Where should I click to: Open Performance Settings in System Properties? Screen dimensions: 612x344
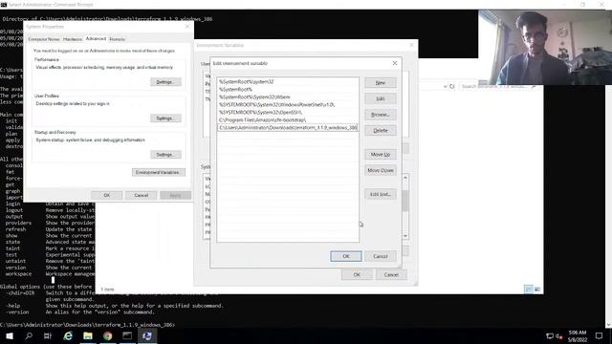(165, 82)
